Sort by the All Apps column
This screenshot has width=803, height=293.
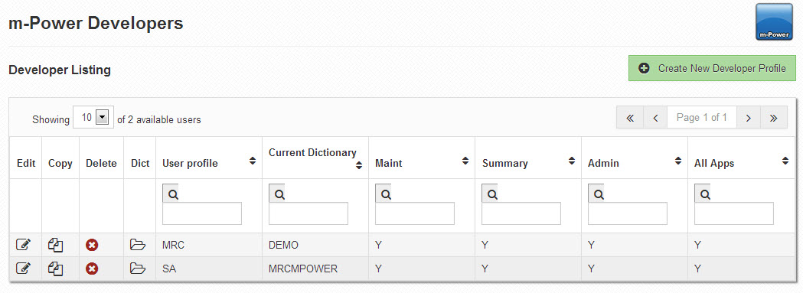coord(785,161)
